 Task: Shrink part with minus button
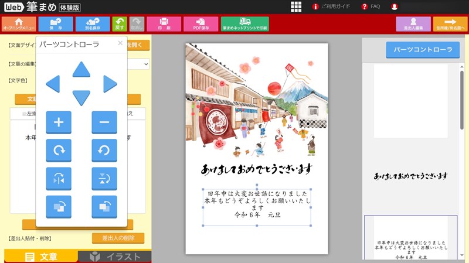point(104,122)
